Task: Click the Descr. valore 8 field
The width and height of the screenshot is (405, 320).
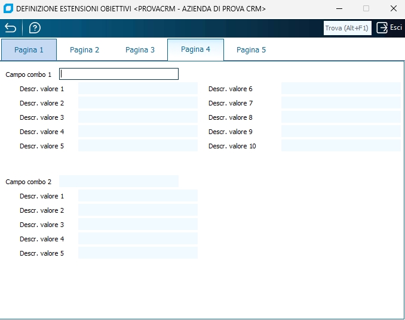Action: 341,117
